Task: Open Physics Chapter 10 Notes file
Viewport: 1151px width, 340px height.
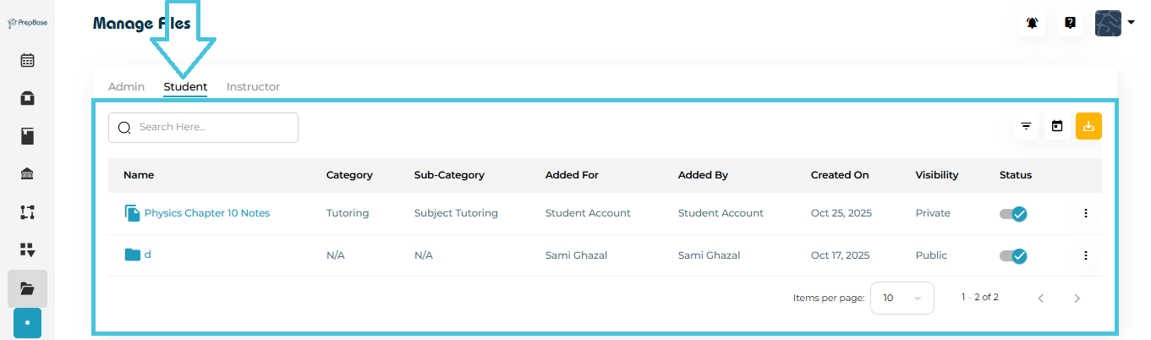Action: (x=206, y=213)
